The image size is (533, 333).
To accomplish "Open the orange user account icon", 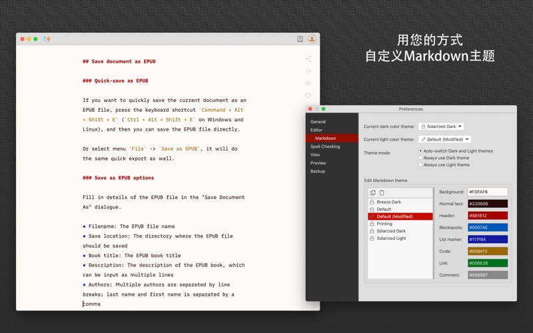I will click(312, 39).
